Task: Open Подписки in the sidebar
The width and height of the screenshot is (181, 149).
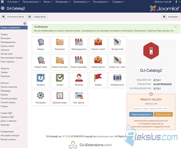Action: click(5, 76)
